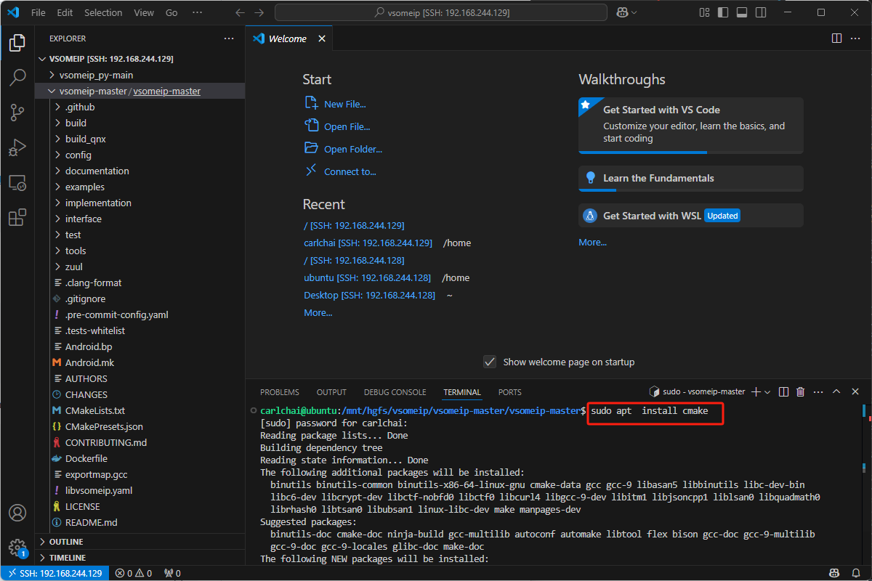Viewport: 872px width, 581px height.
Task: Kill the terminal with trash icon
Action: pyautogui.click(x=801, y=391)
